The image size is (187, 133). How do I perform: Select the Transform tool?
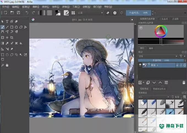(x=2, y=38)
